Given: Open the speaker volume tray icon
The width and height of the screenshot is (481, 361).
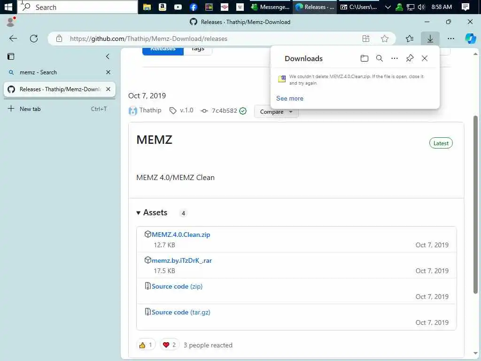Looking at the screenshot, I should tap(421, 7).
